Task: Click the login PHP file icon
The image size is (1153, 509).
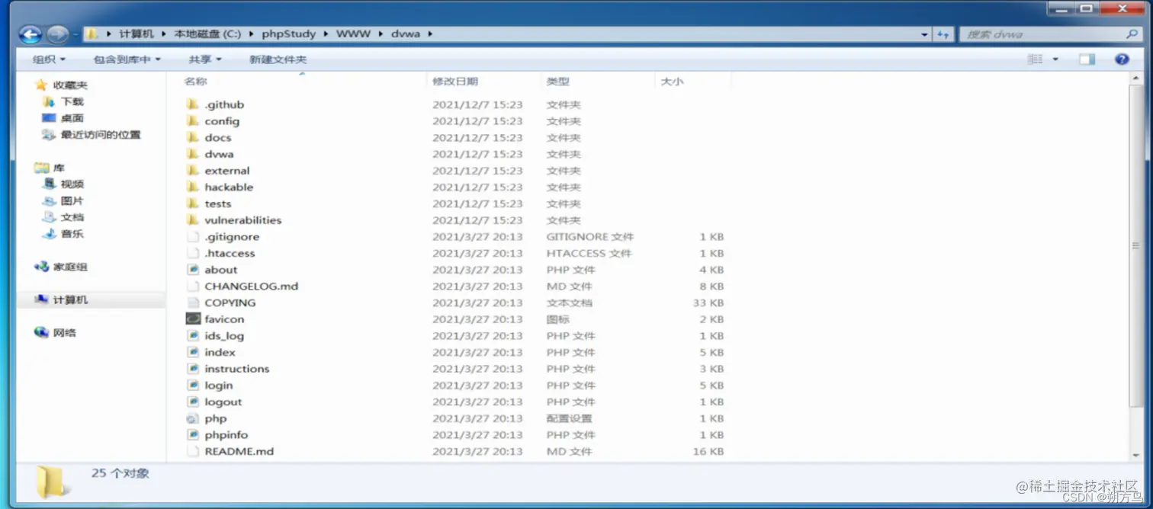Action: click(x=192, y=386)
